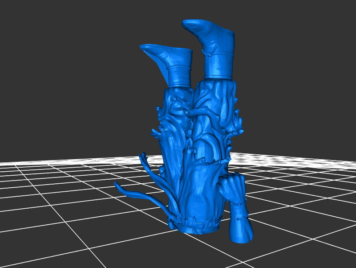Viewport: 356px width, 268px height.
Task: Click the upper tendril tip on left side
Action: pos(142,156)
